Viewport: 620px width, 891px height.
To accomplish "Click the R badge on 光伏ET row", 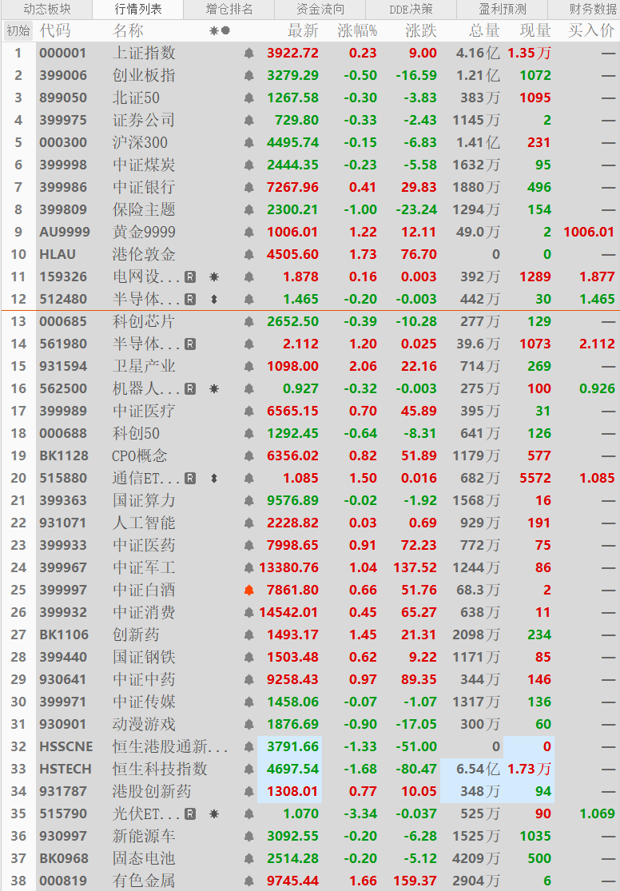I will pyautogui.click(x=190, y=814).
